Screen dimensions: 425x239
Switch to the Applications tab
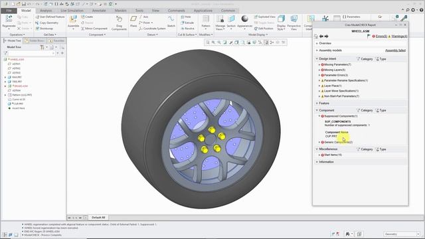click(203, 11)
